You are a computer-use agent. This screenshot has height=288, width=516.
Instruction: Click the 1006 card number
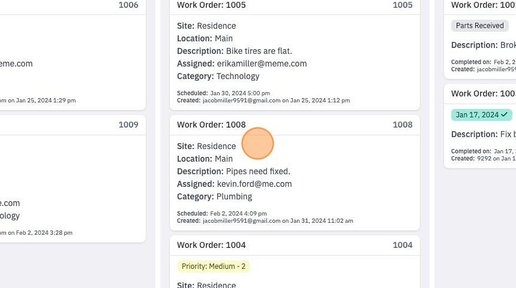pyautogui.click(x=128, y=5)
